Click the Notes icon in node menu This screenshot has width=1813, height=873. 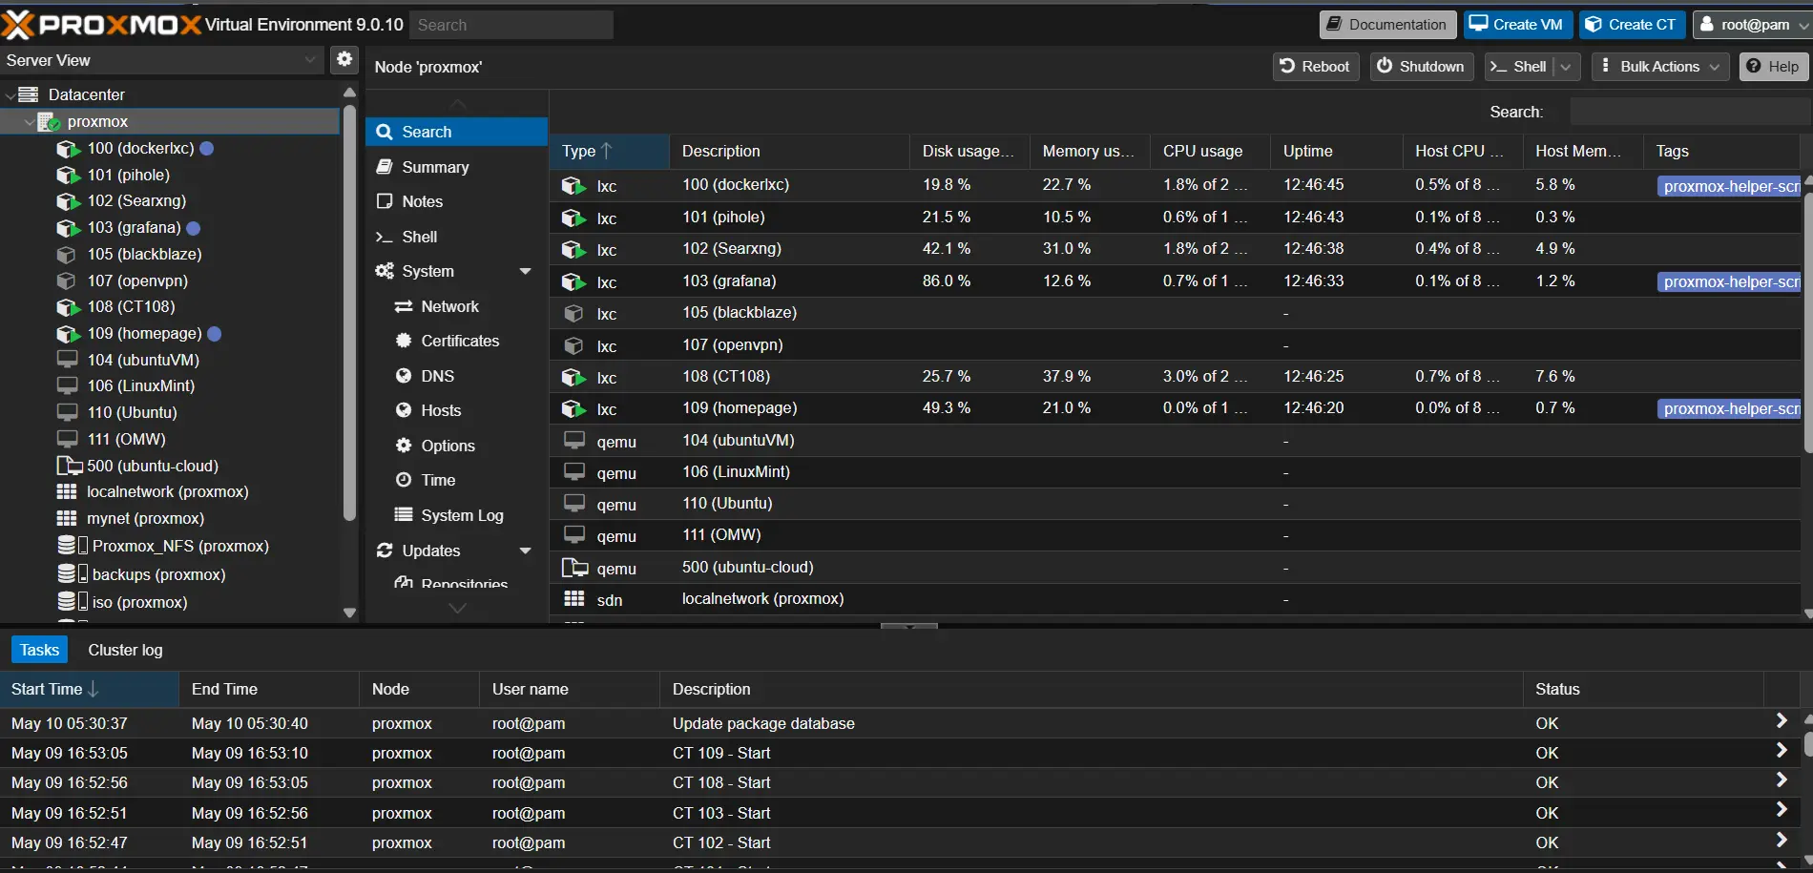click(385, 201)
